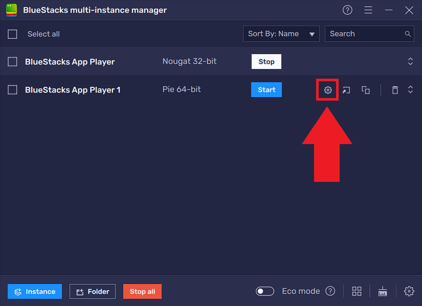The height and width of the screenshot is (306, 422).
Task: Start the BlueStacks App Player 1 instance
Action: [266, 89]
